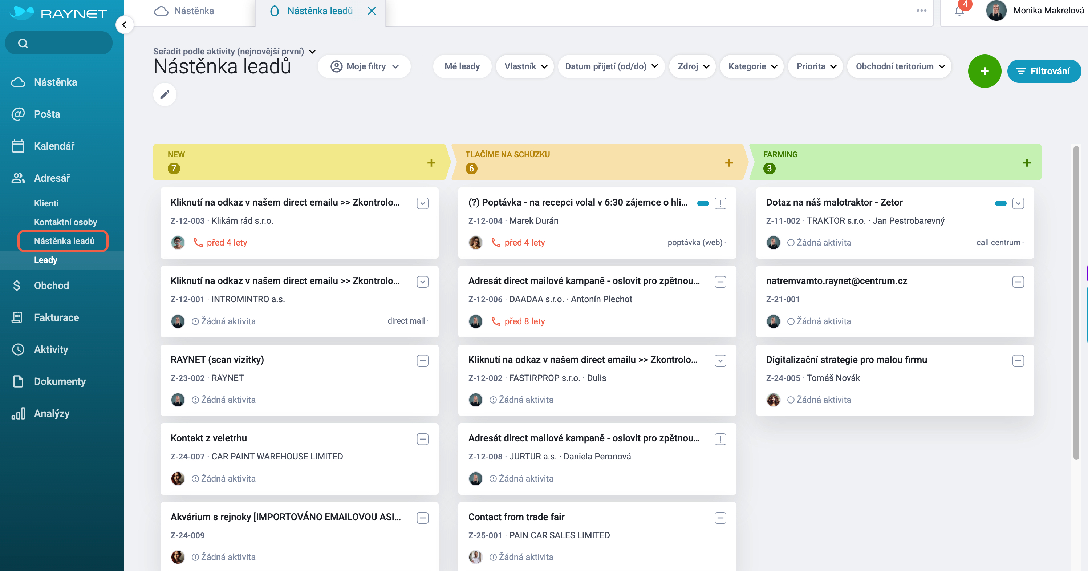Click owner avatar on CAR PAINT WAREHOUSE card
1088x571 pixels.
click(178, 478)
